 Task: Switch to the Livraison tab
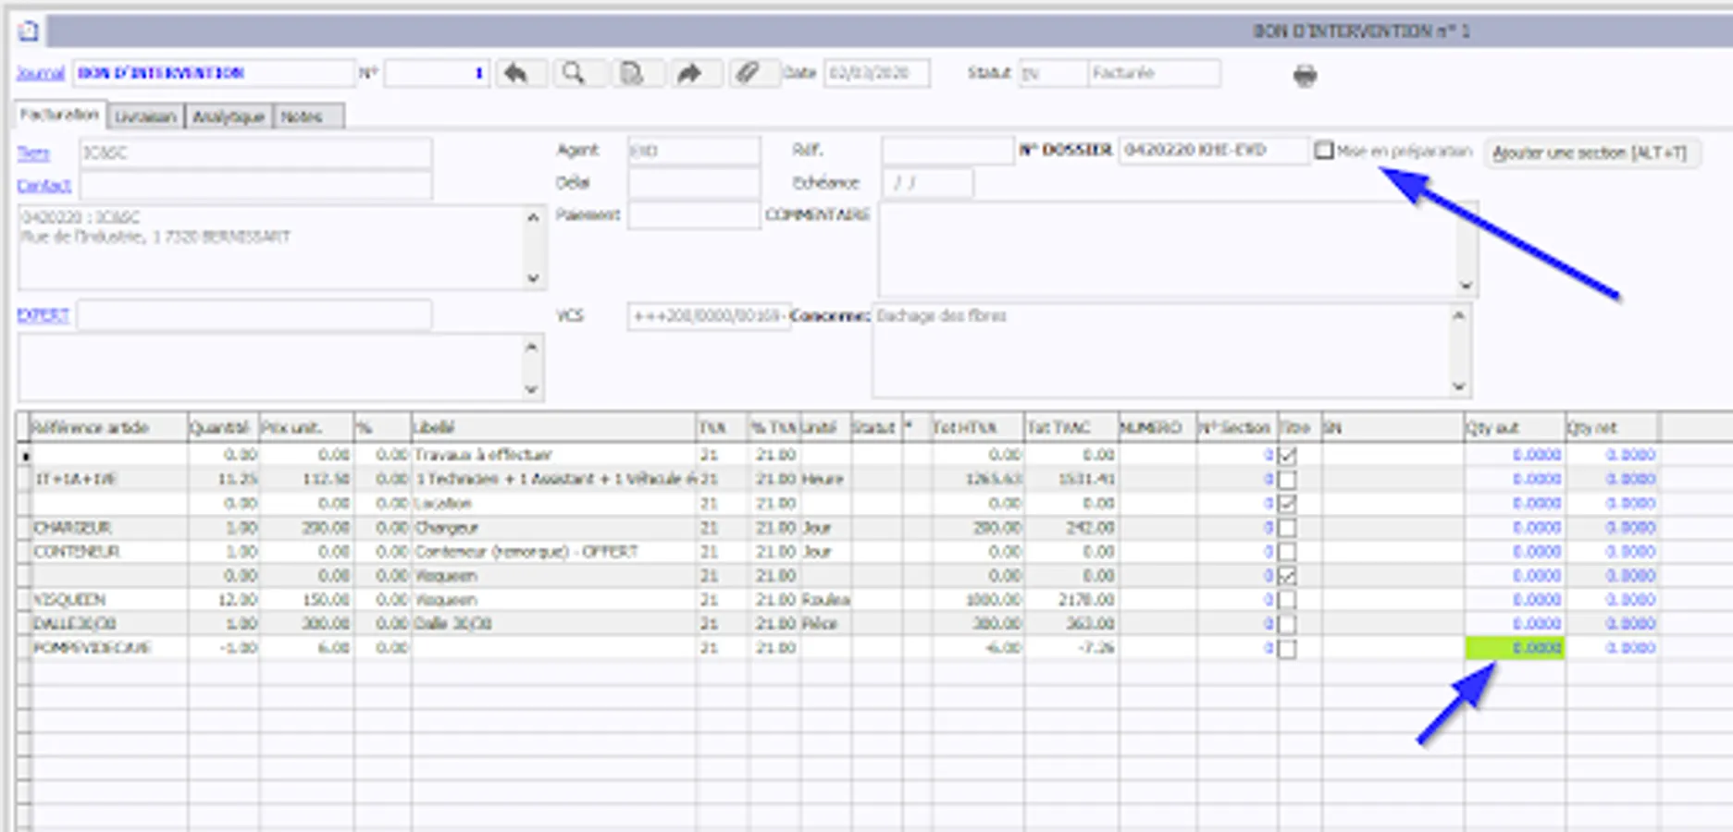[x=145, y=116]
